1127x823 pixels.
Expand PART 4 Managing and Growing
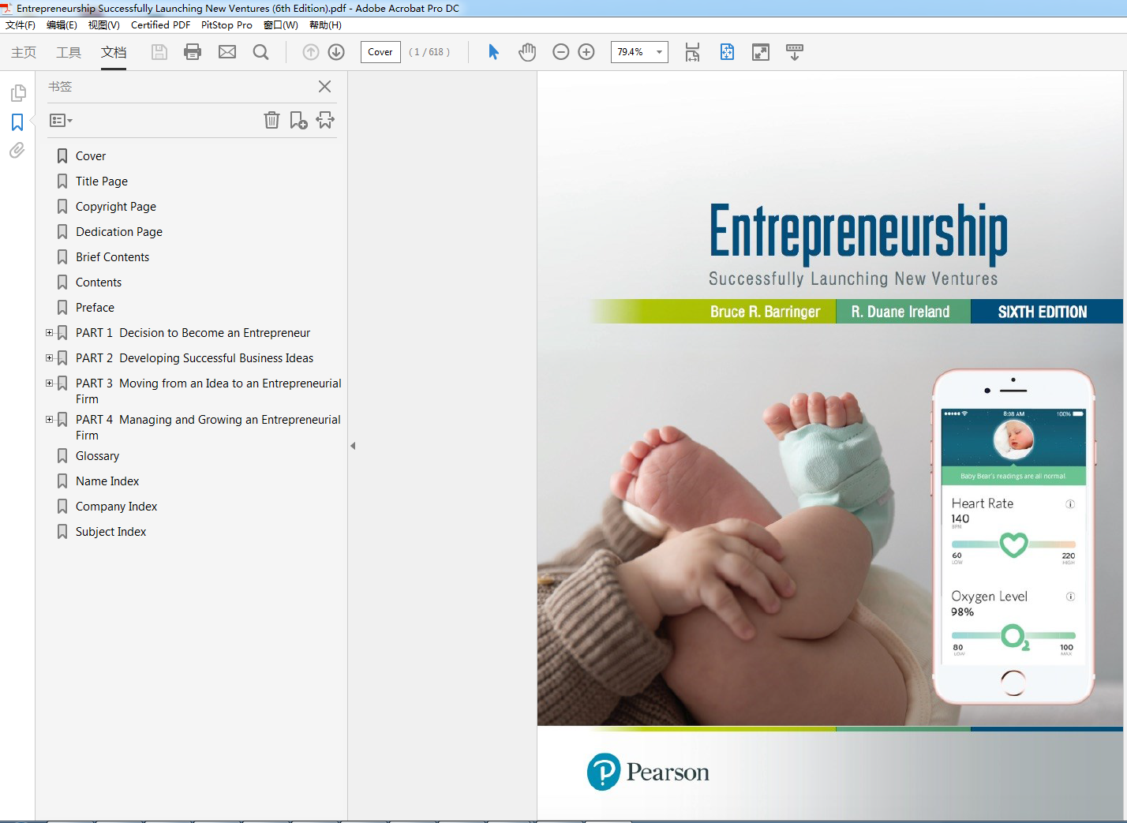tap(50, 420)
